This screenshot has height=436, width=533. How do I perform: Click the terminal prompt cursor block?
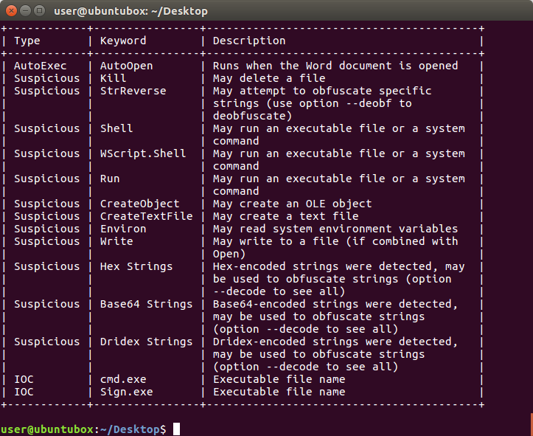(176, 429)
